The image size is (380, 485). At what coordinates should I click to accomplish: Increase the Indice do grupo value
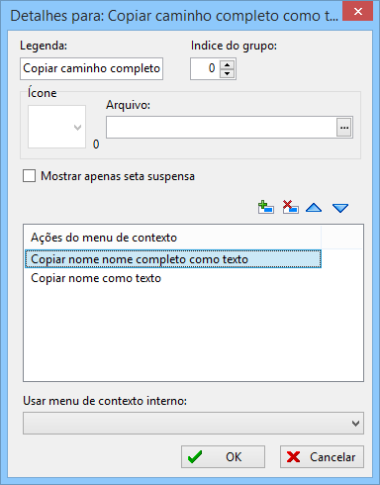[227, 64]
